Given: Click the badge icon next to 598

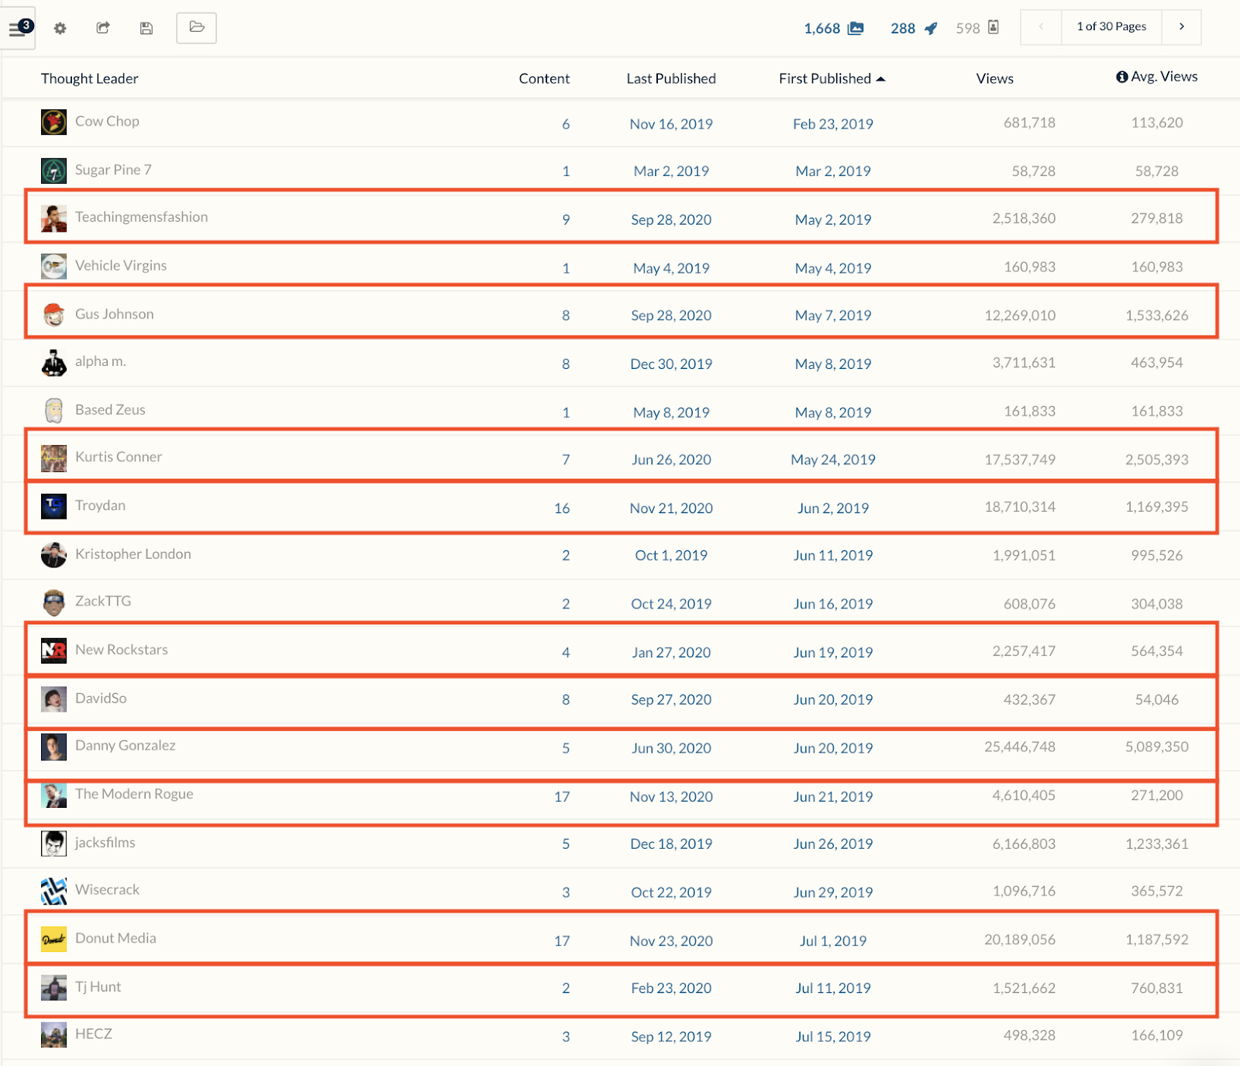Looking at the screenshot, I should point(994,28).
